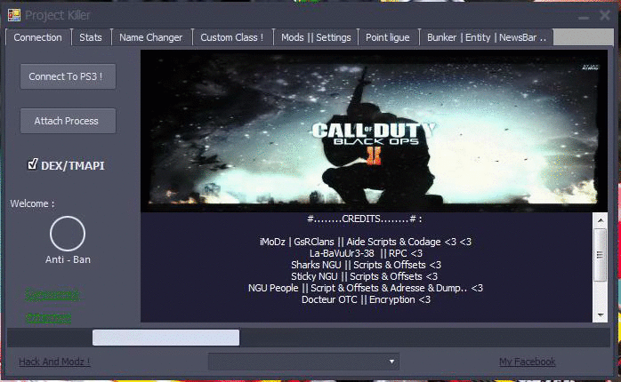Open the Name Changer tab
621x382 pixels.
pyautogui.click(x=151, y=37)
